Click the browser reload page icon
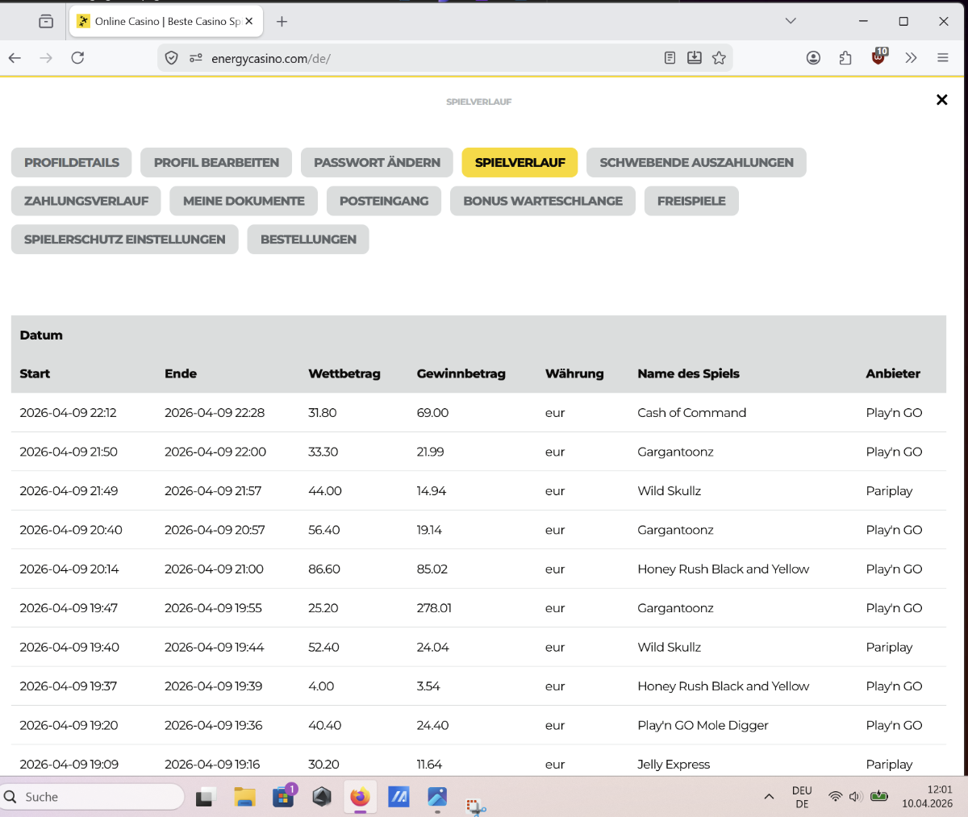Viewport: 968px width, 817px height. pyautogui.click(x=77, y=57)
